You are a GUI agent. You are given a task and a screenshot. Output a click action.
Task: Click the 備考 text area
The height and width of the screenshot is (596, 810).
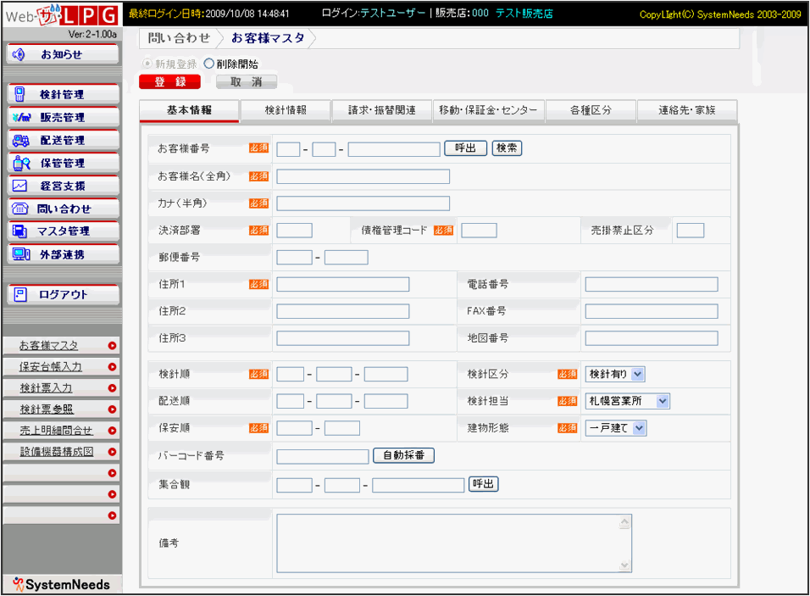454,543
